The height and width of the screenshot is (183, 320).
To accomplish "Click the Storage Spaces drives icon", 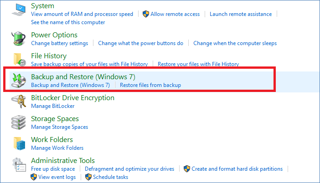I will click(19, 122).
